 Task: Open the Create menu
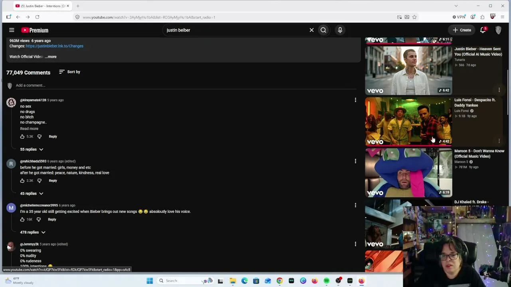(x=462, y=30)
